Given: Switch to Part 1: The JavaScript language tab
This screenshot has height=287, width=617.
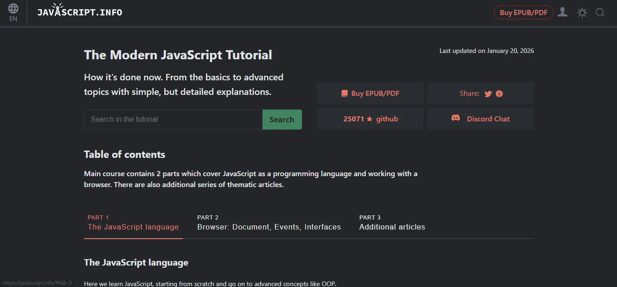Looking at the screenshot, I should pos(133,227).
